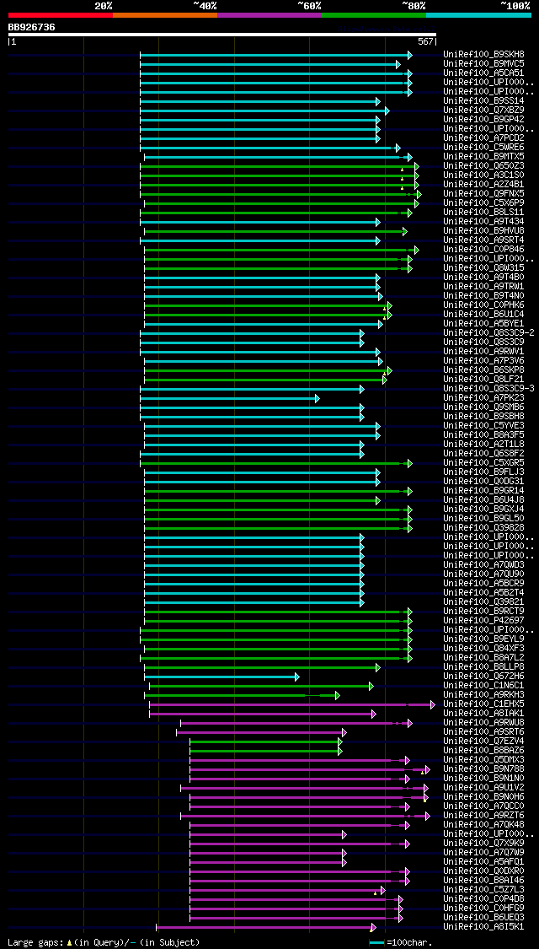Open the UniRef100_Q8S3C9-2 entry
Screen dimensions: 539x949
[x=488, y=333]
